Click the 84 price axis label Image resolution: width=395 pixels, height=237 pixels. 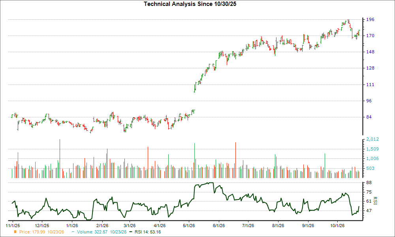[x=369, y=117]
